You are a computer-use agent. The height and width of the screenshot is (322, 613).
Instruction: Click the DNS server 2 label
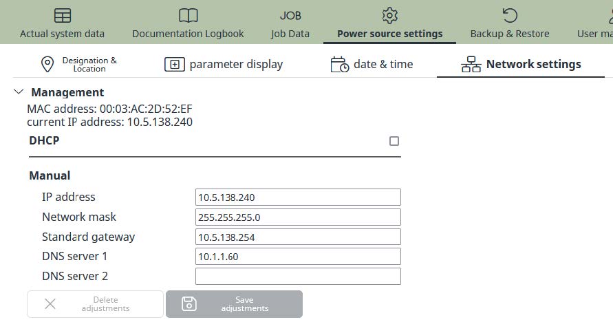[75, 277]
